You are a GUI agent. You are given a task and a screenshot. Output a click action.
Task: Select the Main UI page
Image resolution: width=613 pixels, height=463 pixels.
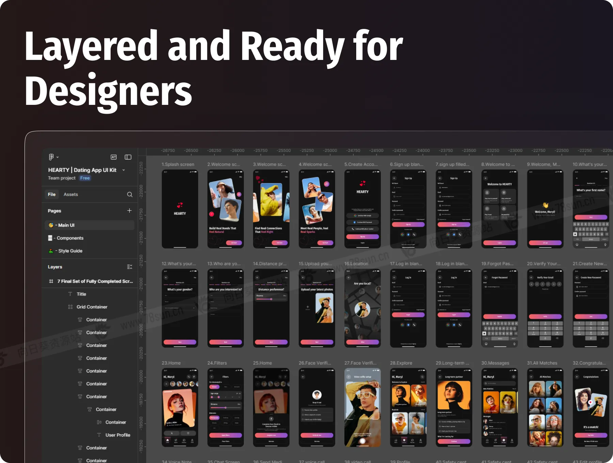[66, 225]
